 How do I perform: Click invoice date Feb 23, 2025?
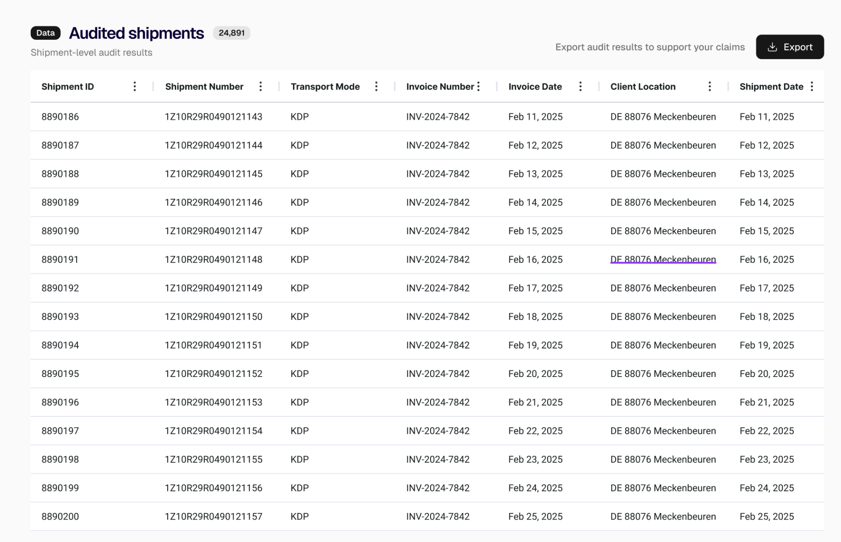(x=535, y=459)
